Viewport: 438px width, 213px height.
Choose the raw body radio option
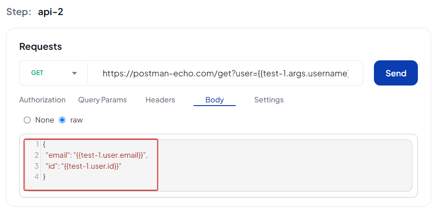pyautogui.click(x=63, y=120)
